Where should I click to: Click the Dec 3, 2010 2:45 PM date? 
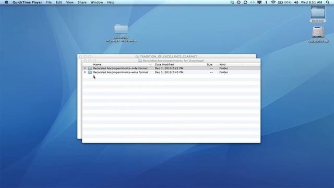coord(169,72)
